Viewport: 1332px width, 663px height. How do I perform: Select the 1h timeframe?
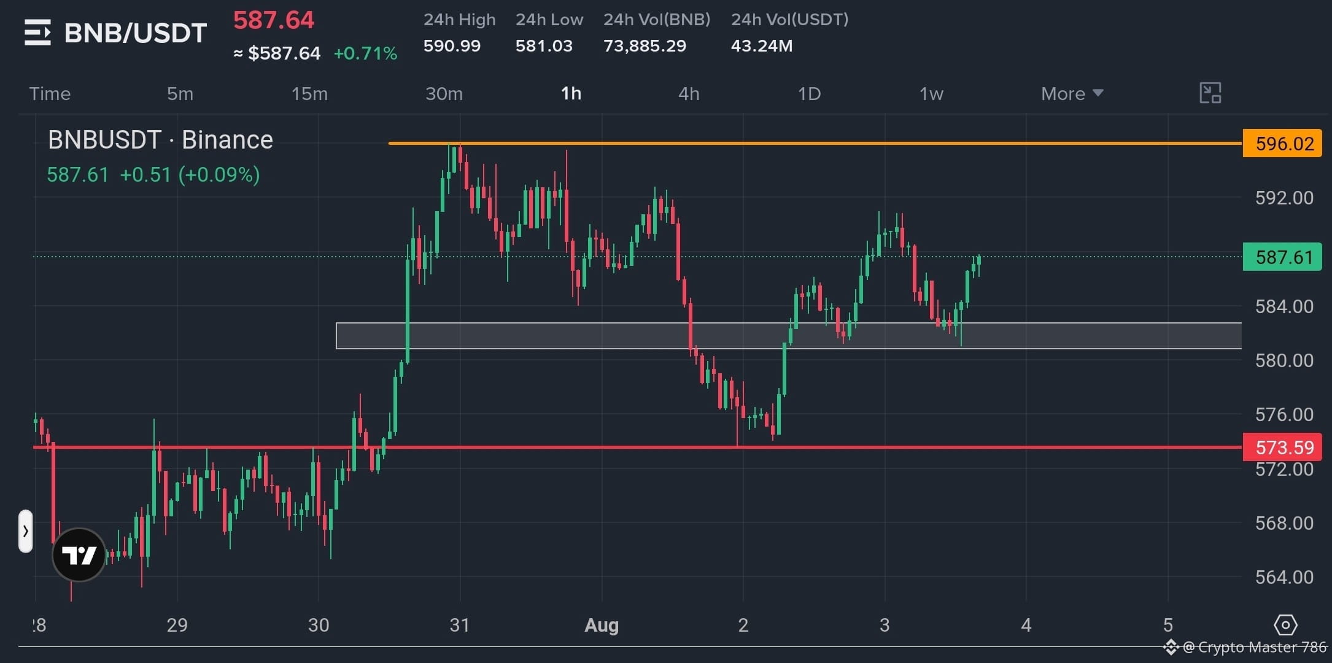point(571,94)
